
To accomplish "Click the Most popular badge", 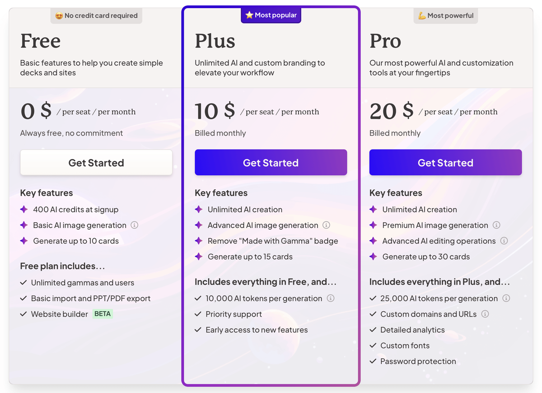I will click(271, 15).
